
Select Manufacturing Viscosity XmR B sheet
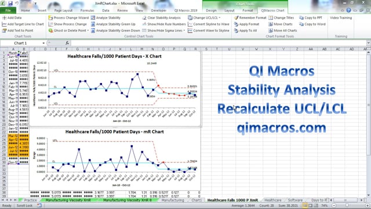tap(128, 200)
